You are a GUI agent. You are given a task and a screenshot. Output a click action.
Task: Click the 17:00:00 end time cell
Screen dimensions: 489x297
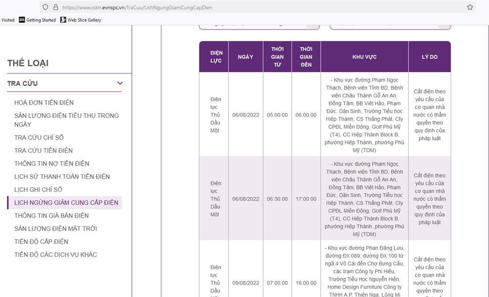(x=306, y=199)
